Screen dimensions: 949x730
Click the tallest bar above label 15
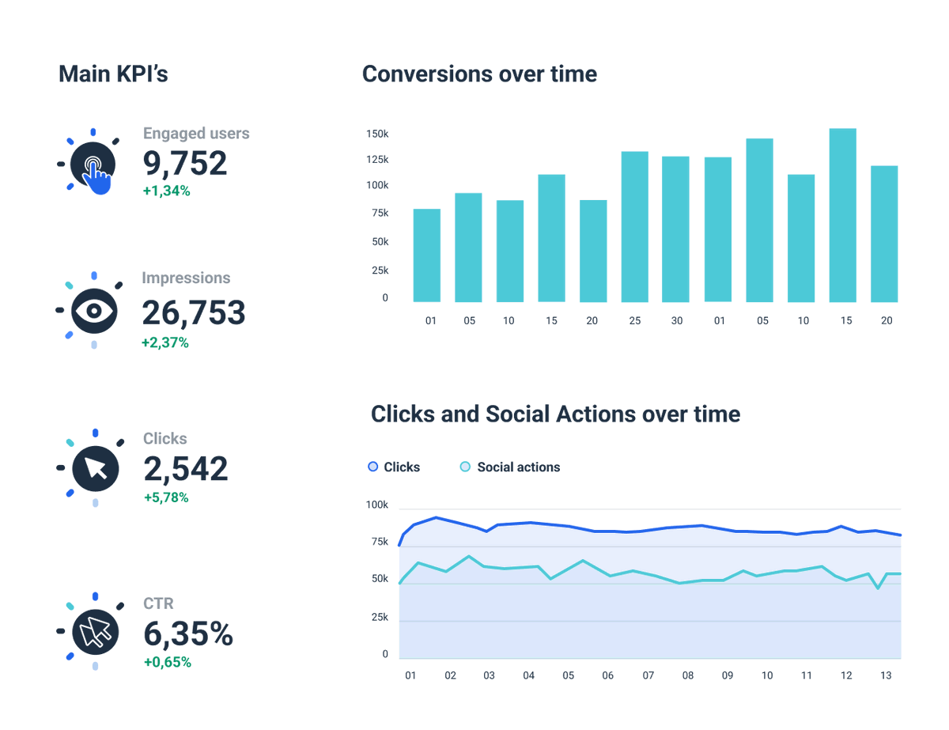[845, 214]
